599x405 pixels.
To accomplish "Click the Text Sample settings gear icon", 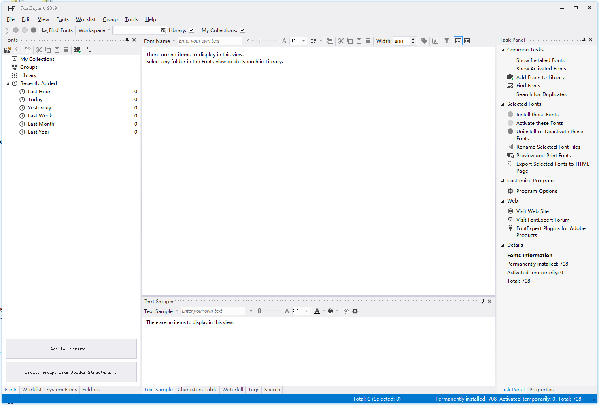I will coord(355,311).
